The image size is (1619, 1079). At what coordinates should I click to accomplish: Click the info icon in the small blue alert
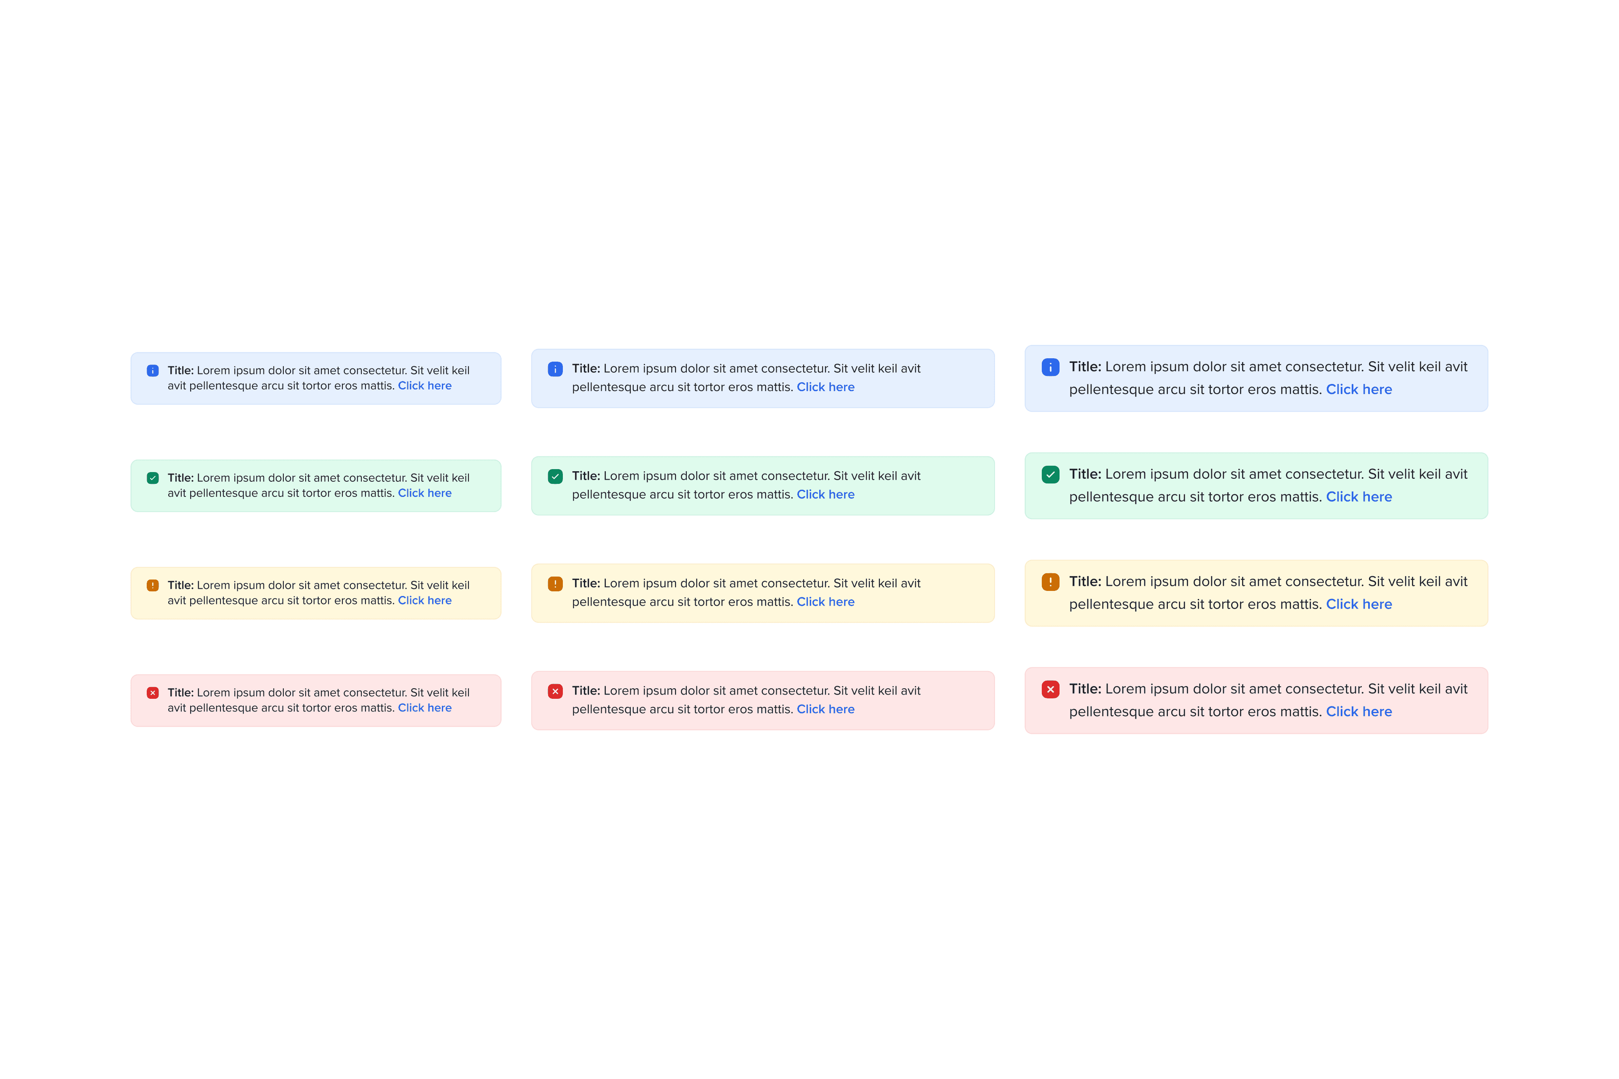153,371
